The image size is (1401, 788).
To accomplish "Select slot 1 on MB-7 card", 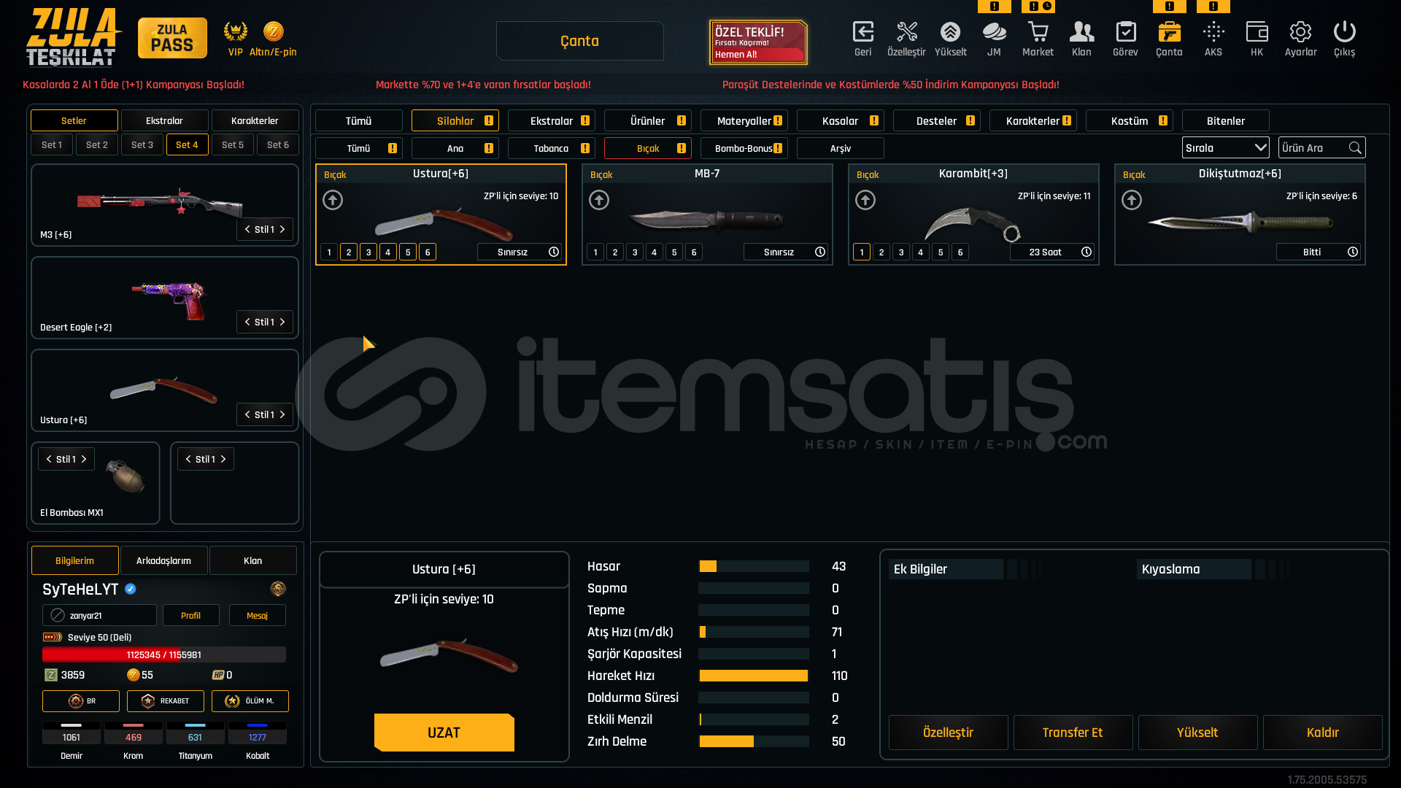I will pyautogui.click(x=595, y=252).
